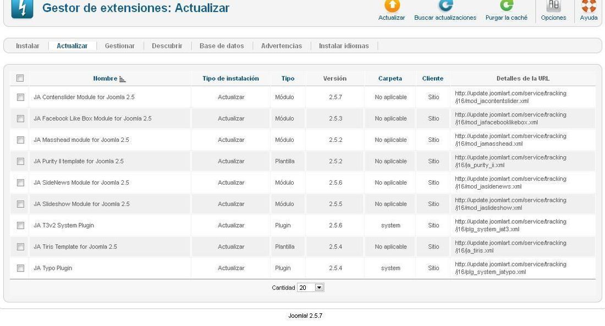Select the Actualizar tab

72,46
